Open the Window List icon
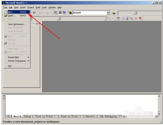This screenshot has height=125, width=163. point(64,13)
